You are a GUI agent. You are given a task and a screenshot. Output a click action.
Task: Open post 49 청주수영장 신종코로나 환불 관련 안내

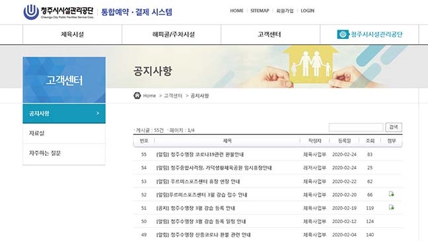pyautogui.click(x=203, y=234)
